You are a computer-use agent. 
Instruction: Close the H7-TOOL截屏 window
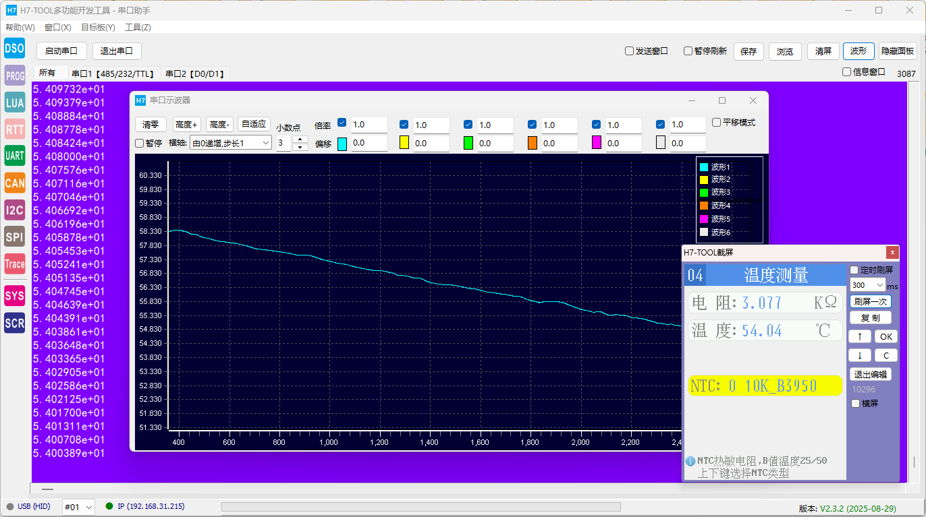click(892, 253)
